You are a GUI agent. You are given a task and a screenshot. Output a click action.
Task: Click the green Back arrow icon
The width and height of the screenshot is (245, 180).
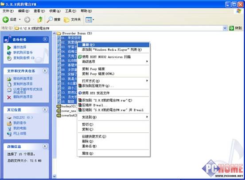pos(5,19)
